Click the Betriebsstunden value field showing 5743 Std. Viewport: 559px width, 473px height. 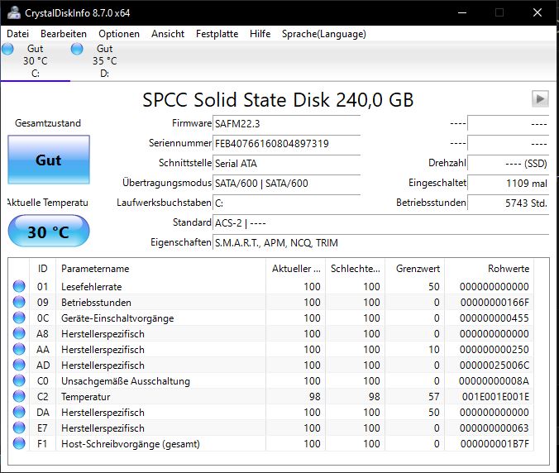[508, 203]
